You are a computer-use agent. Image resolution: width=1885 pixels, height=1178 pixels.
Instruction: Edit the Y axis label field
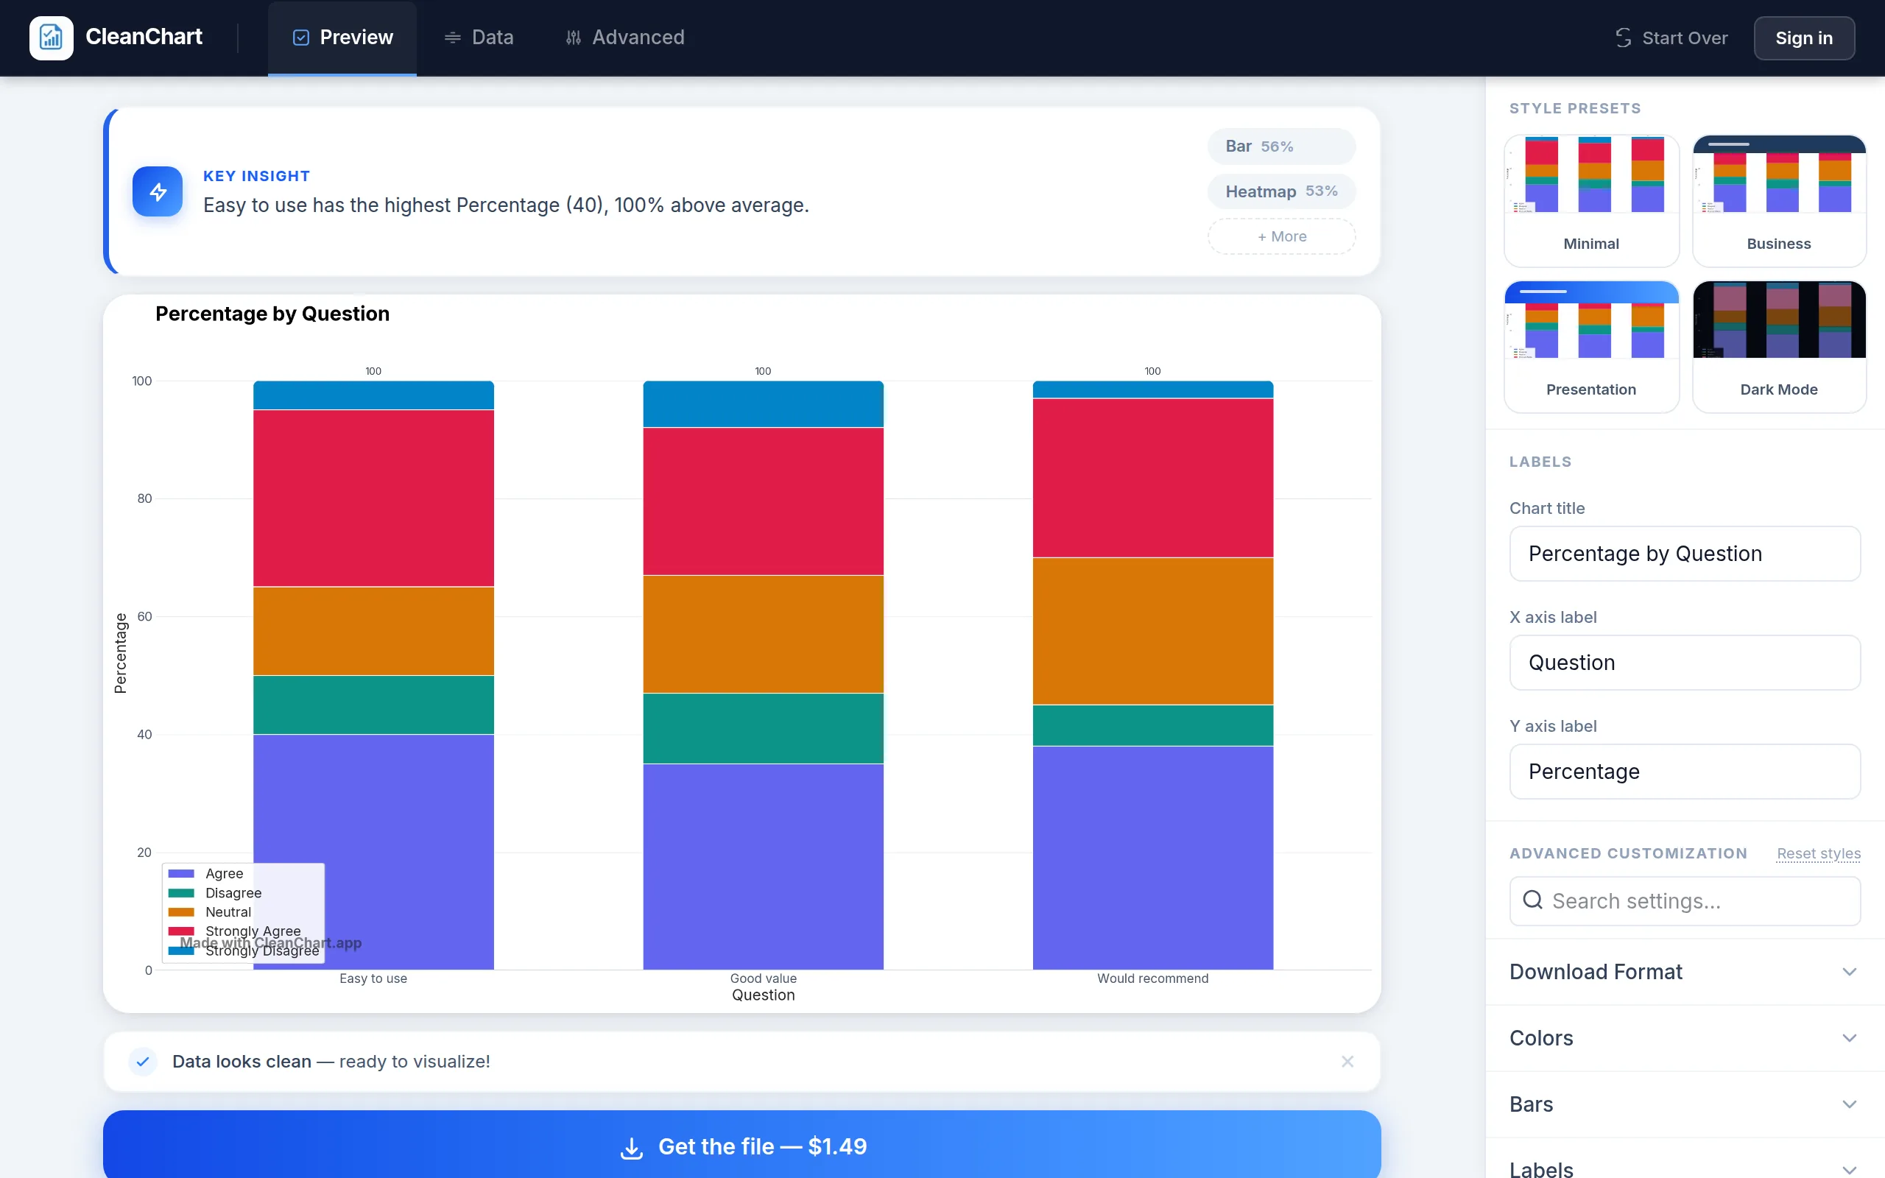pos(1685,772)
